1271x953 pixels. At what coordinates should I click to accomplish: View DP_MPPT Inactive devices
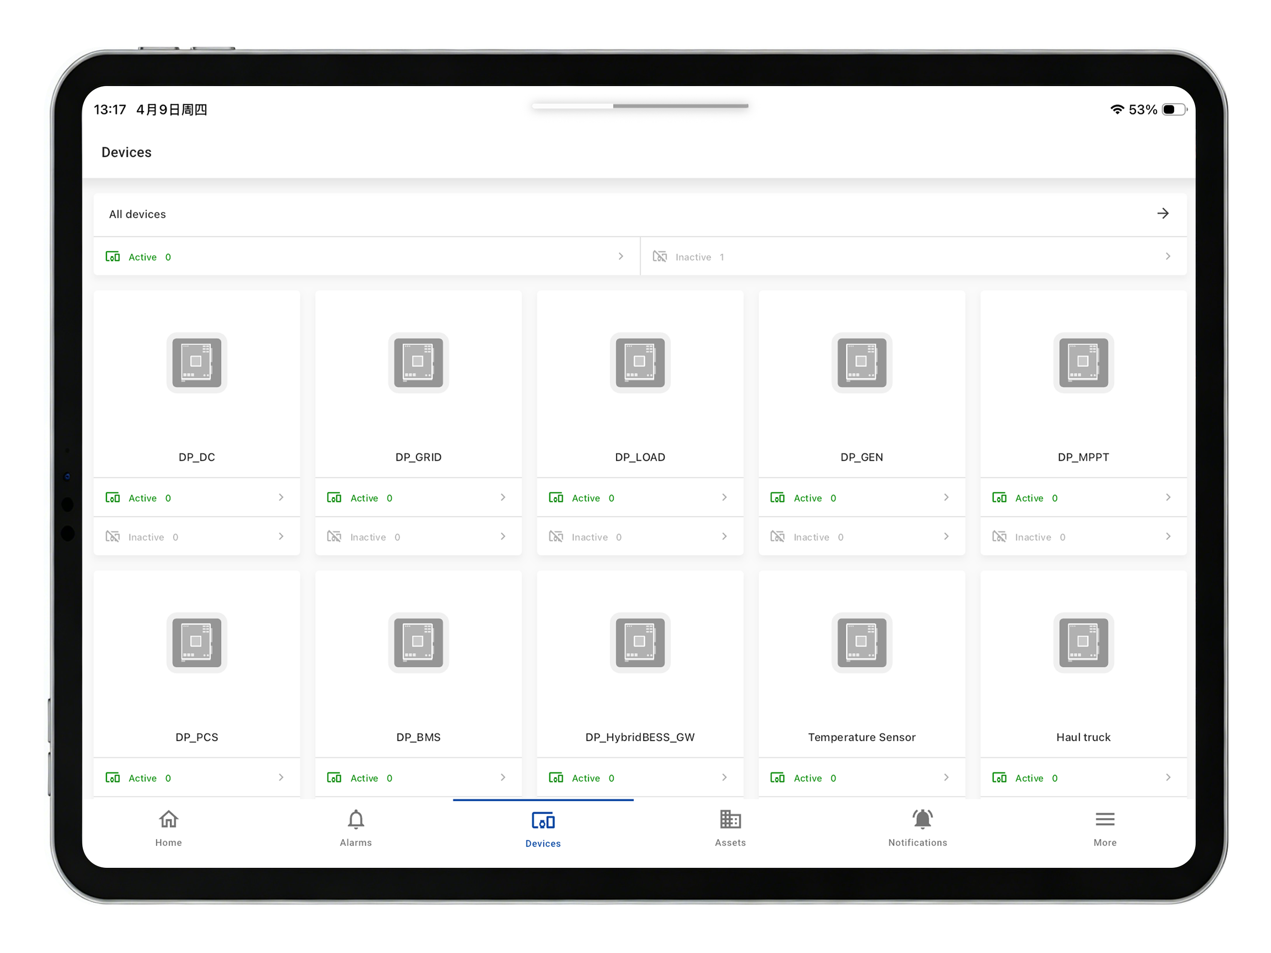tap(1083, 537)
